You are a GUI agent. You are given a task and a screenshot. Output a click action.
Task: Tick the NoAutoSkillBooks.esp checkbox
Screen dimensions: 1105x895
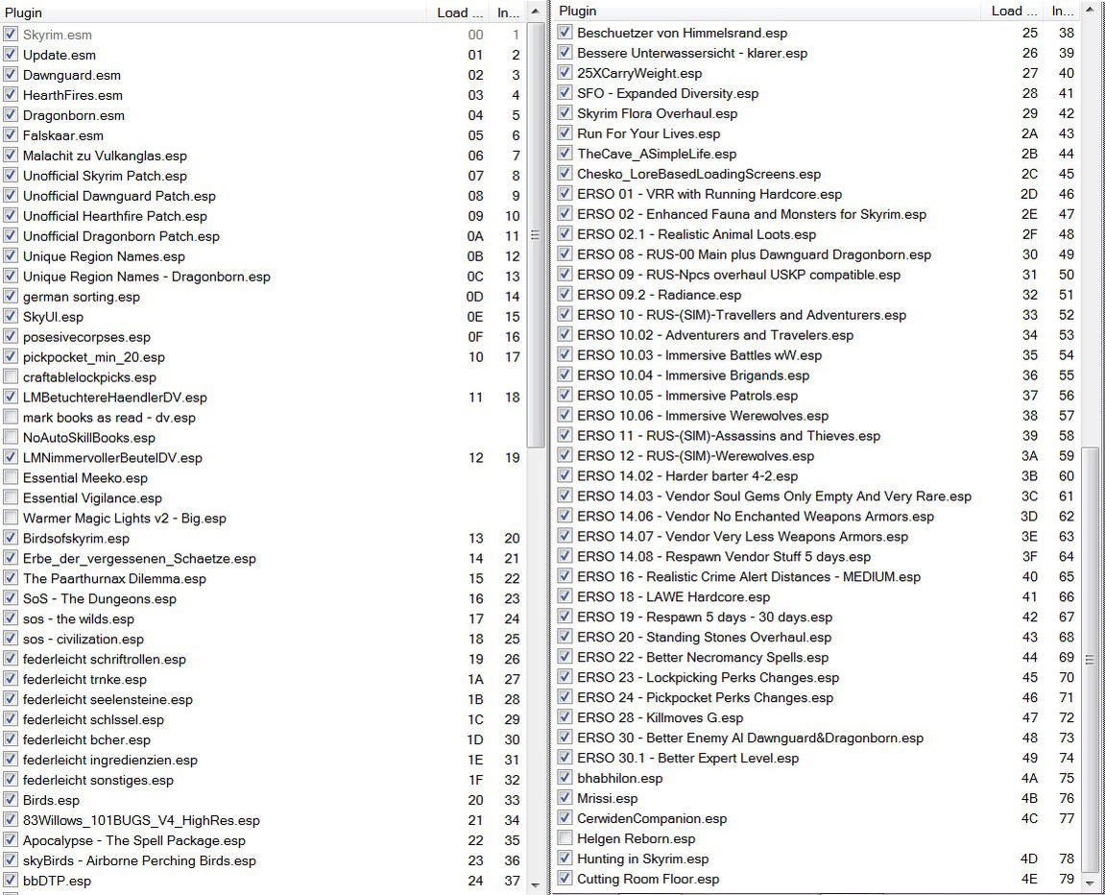(11, 437)
